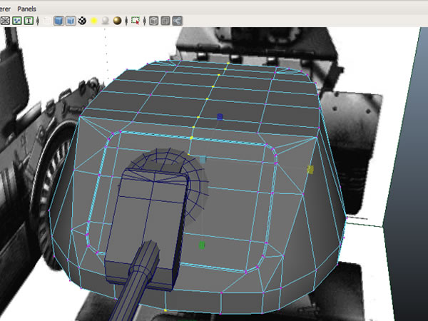The height and width of the screenshot is (321, 428).
Task: Enable Textured display checkered ball icon
Action: 82,21
